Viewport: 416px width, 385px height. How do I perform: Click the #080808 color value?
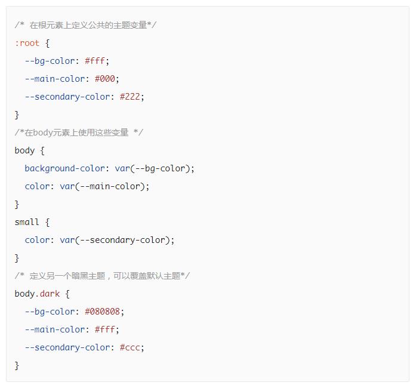(102, 312)
